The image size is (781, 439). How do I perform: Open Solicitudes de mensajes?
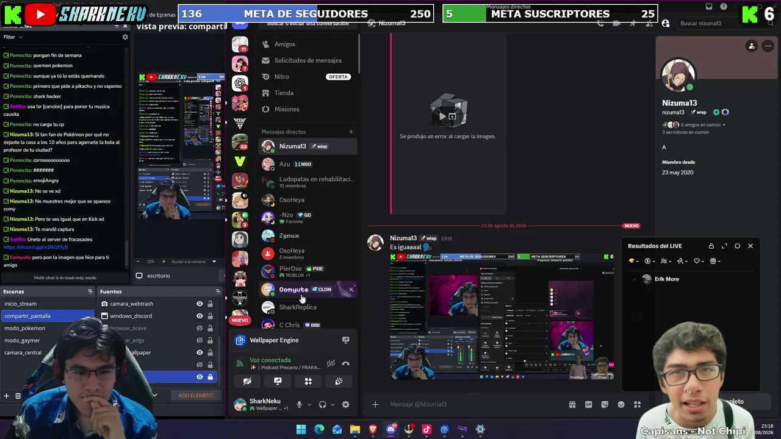pos(308,60)
